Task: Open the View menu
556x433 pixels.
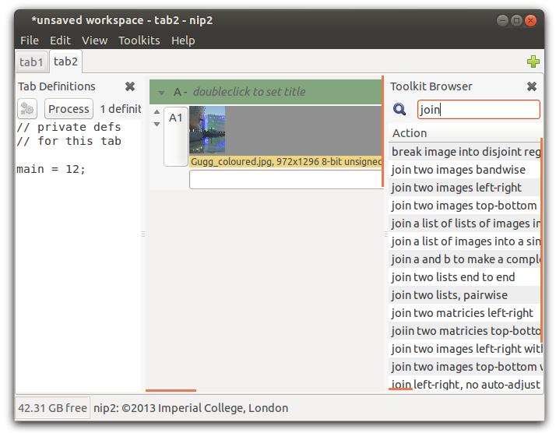Action: 95,40
